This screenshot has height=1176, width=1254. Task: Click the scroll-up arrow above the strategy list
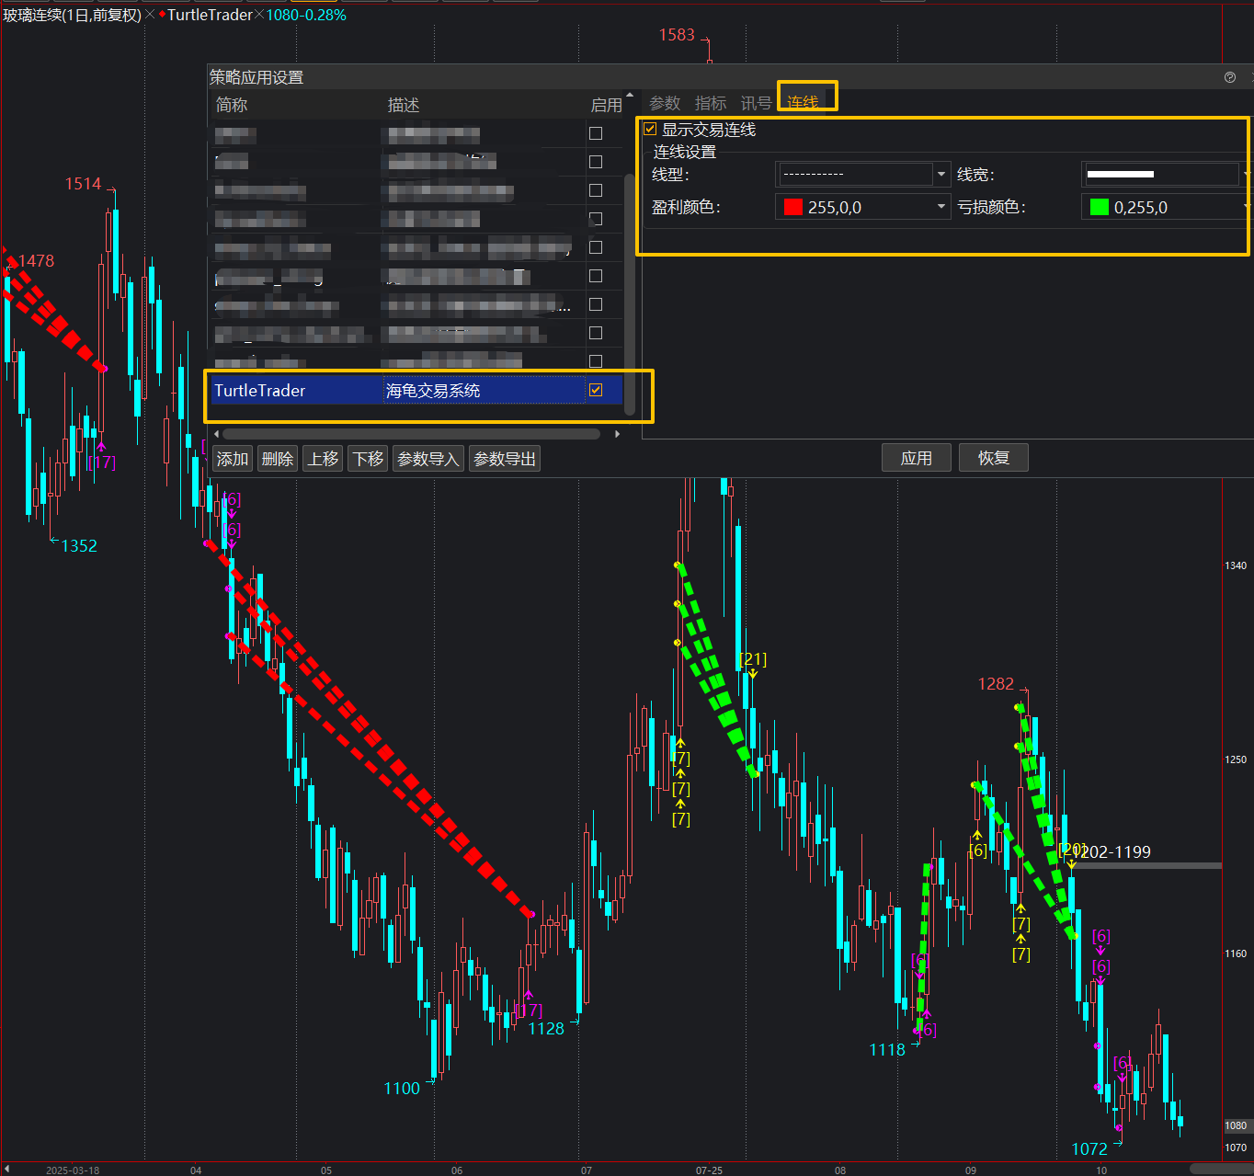tap(630, 96)
